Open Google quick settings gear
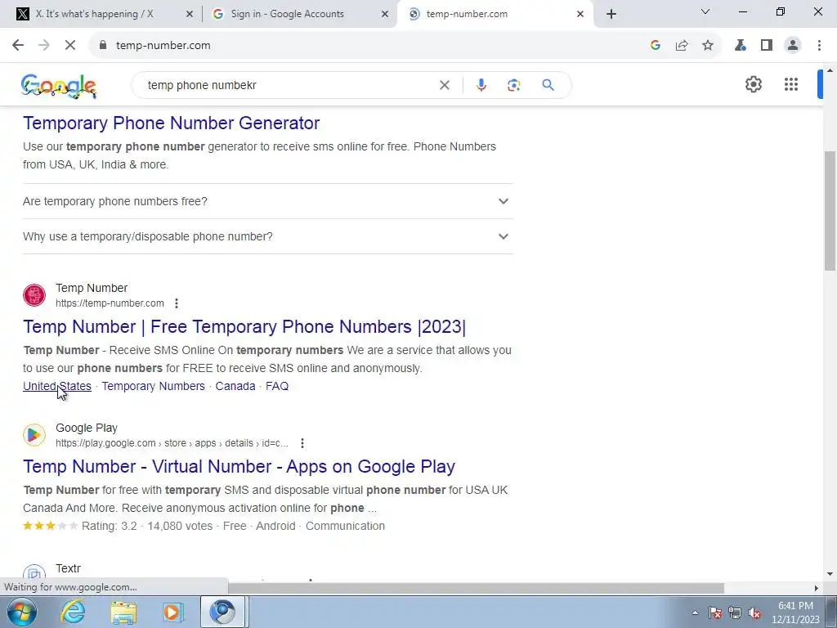Viewport: 837px width, 628px height. click(x=753, y=84)
